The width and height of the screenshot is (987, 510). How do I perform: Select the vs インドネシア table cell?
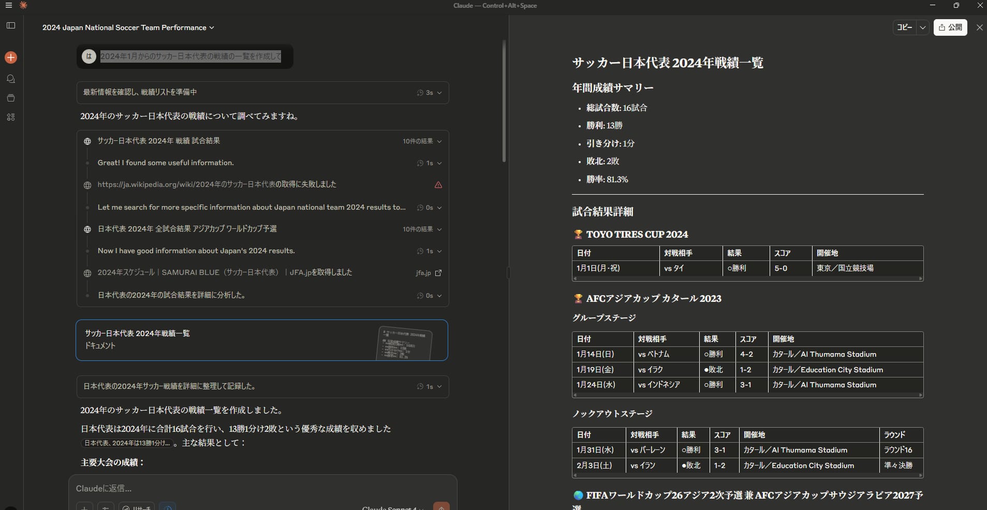pos(666,385)
